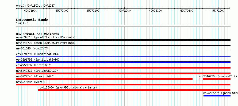Click the 45072300 ruler tick label

tap(155, 11)
